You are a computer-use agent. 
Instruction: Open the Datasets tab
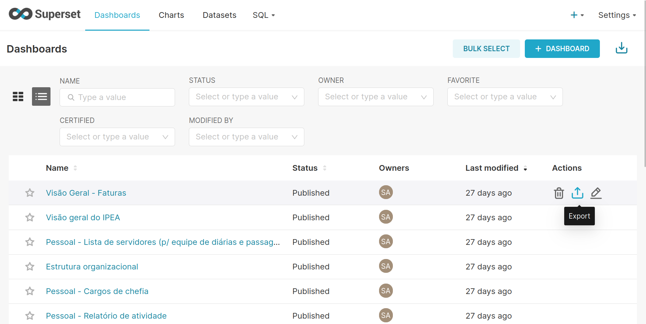[219, 15]
